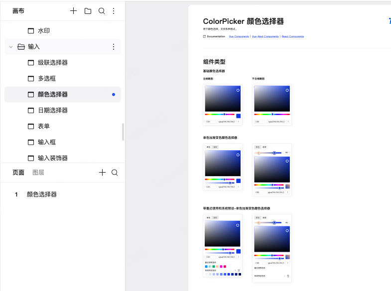Click trash icon in bottom-left picker
Viewport: 391px width, 291px height.
point(239,271)
